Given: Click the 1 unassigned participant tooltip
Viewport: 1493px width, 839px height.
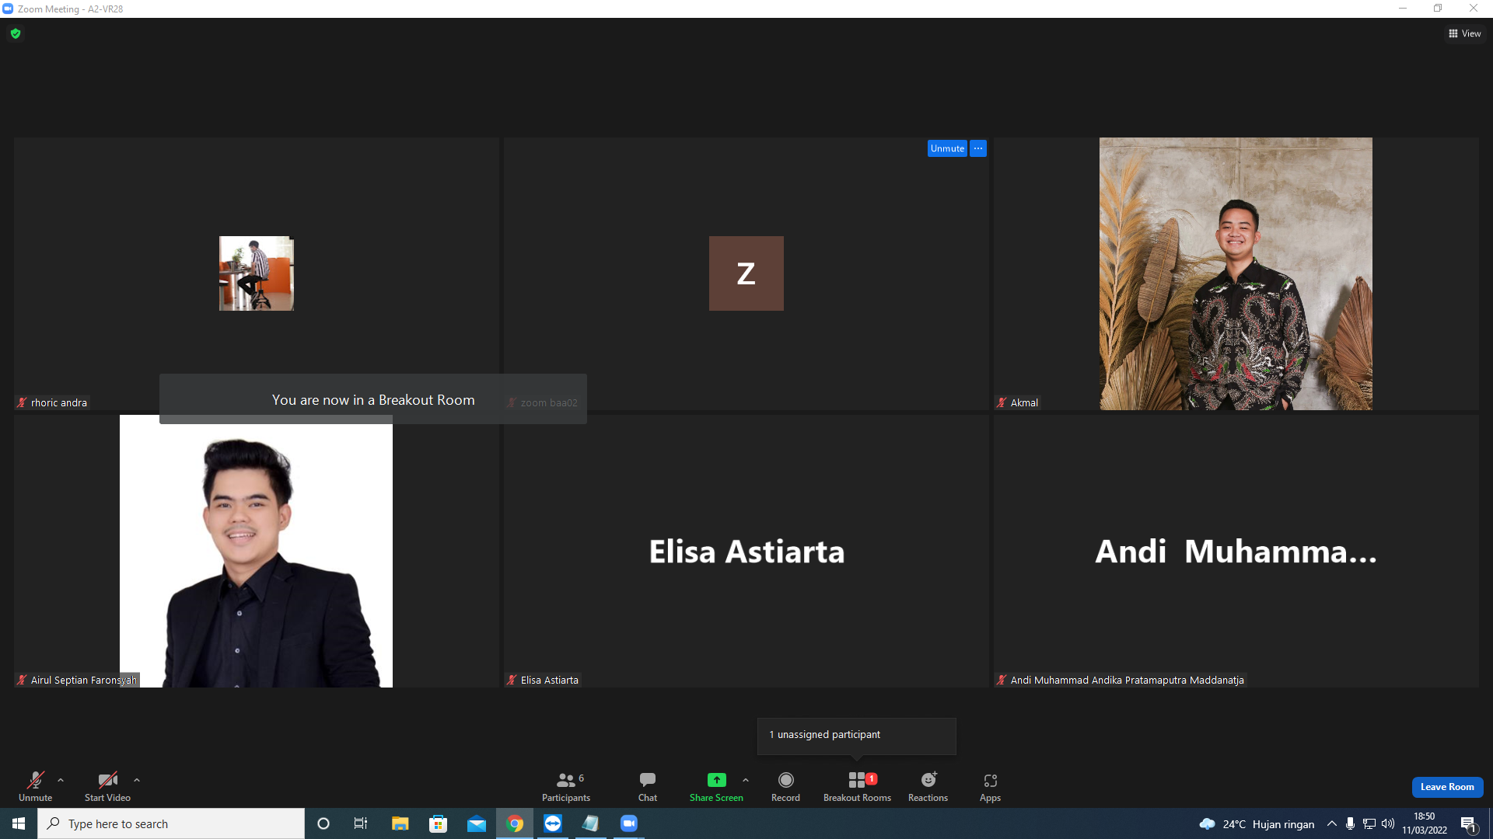Looking at the screenshot, I should tap(856, 735).
